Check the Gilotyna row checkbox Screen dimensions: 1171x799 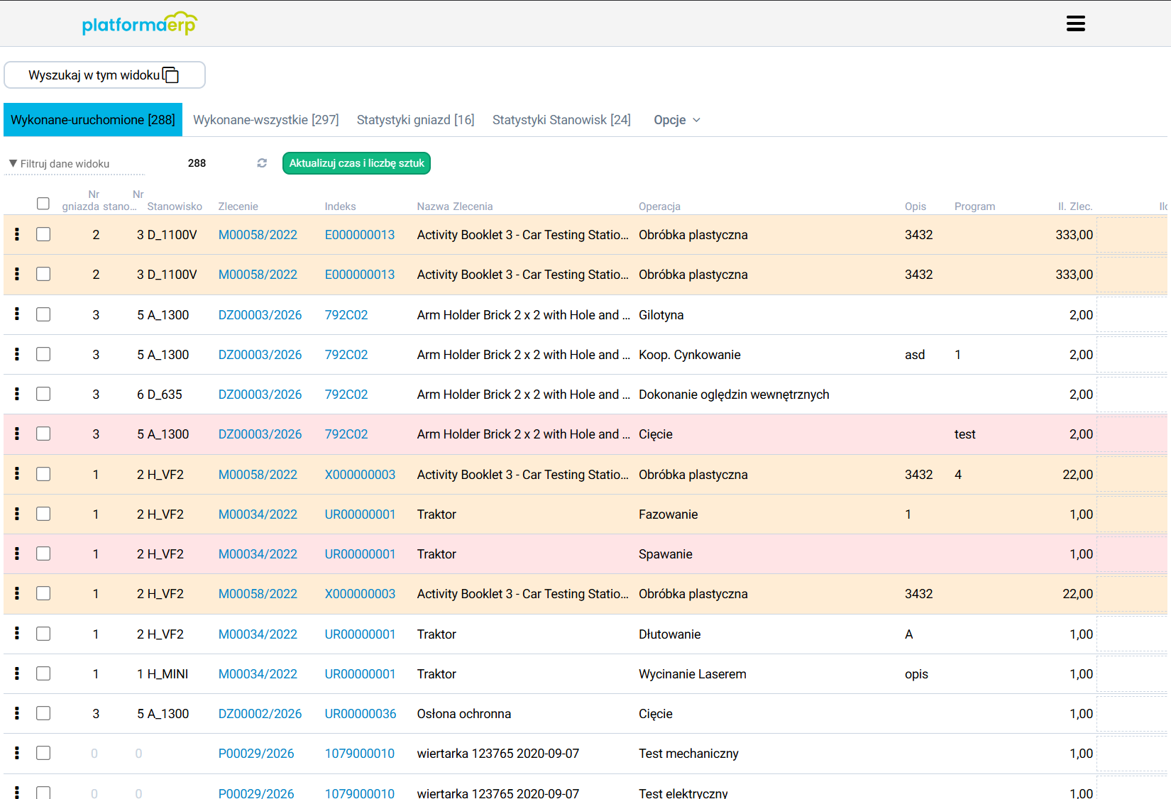[43, 314]
